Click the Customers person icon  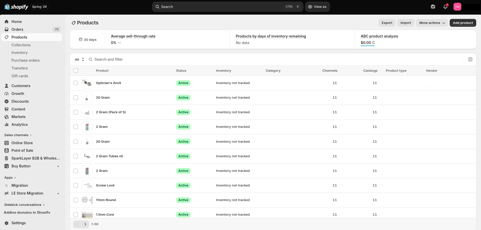(x=7, y=86)
